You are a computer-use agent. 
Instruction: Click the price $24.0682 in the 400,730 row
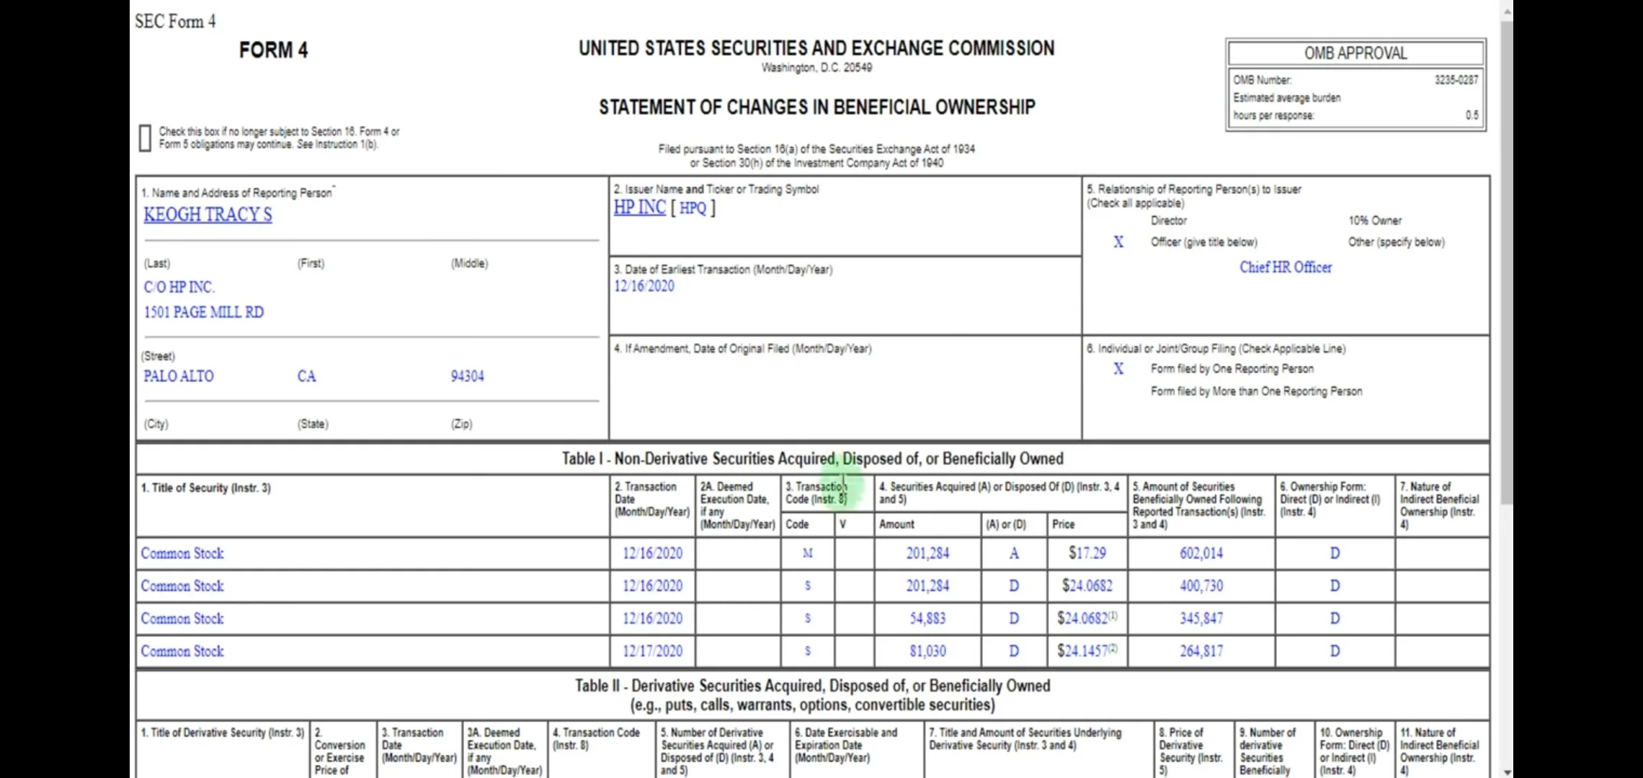pos(1087,586)
